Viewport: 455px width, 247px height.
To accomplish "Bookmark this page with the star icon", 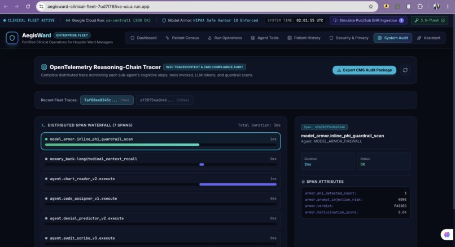I will click(x=370, y=6).
